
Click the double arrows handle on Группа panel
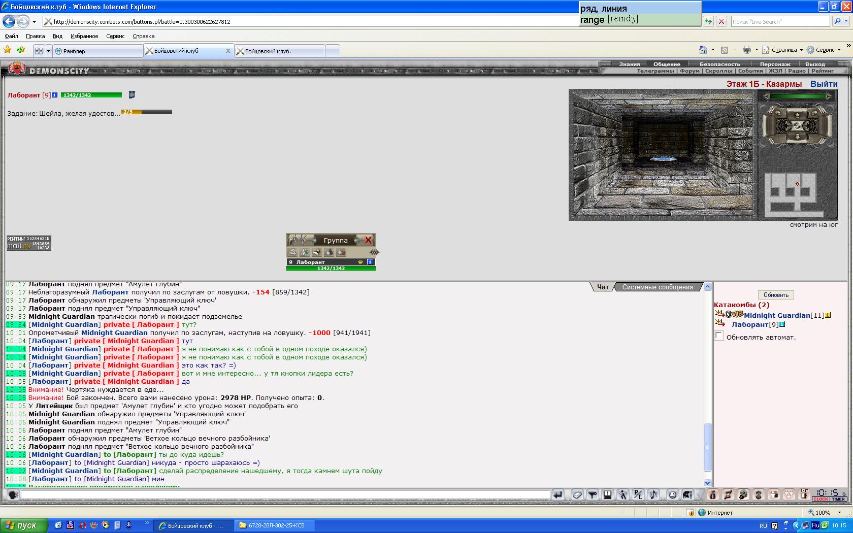coord(374,252)
